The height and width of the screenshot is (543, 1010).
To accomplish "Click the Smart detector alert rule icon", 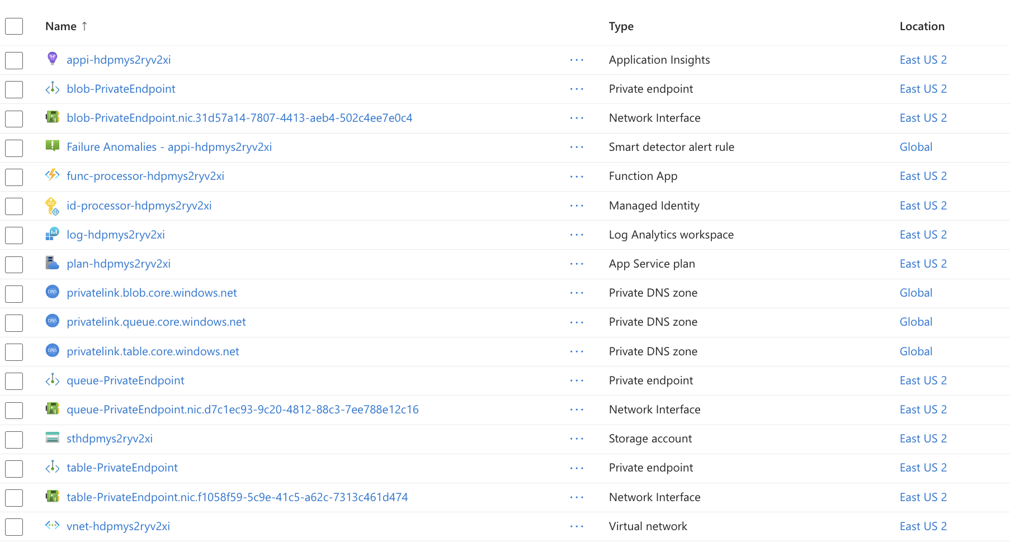I will [52, 146].
